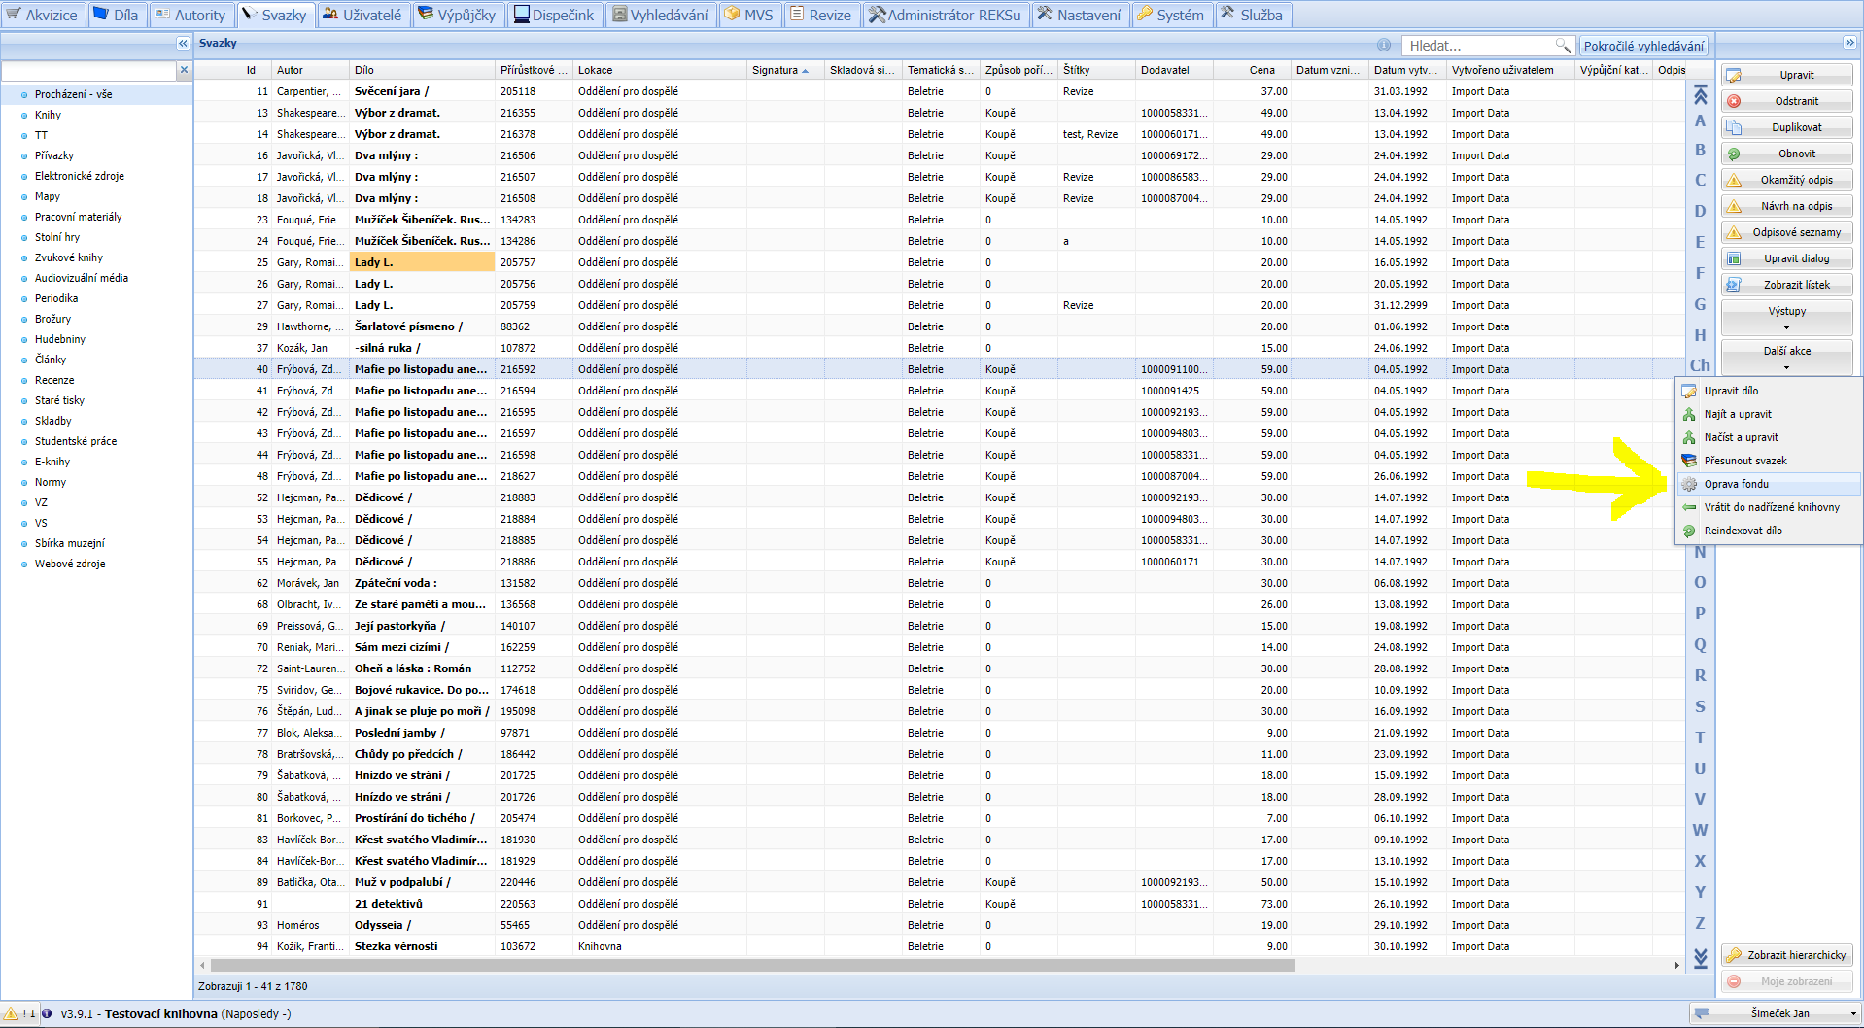Collapse the left category panel
This screenshot has height=1028, width=1864.
pyautogui.click(x=183, y=44)
